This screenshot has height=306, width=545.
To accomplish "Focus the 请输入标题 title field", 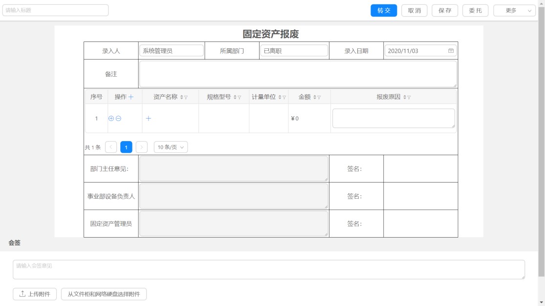I will [x=56, y=10].
